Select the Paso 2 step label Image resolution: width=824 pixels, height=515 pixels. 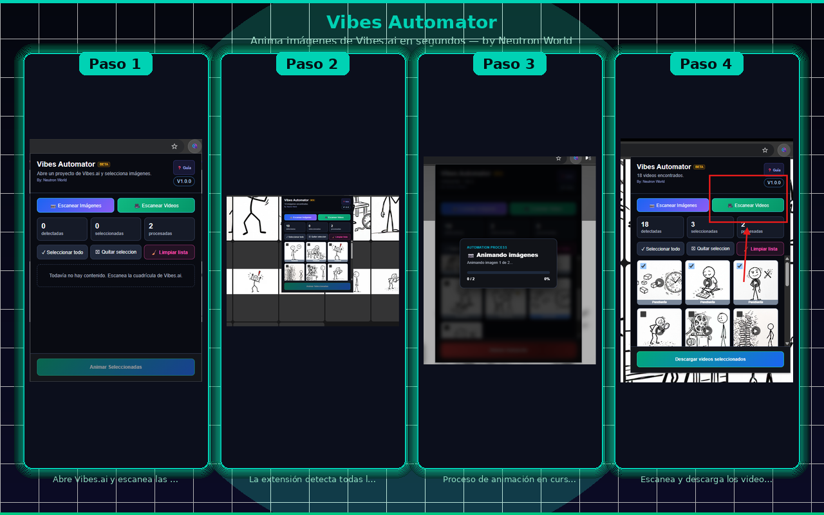point(312,64)
